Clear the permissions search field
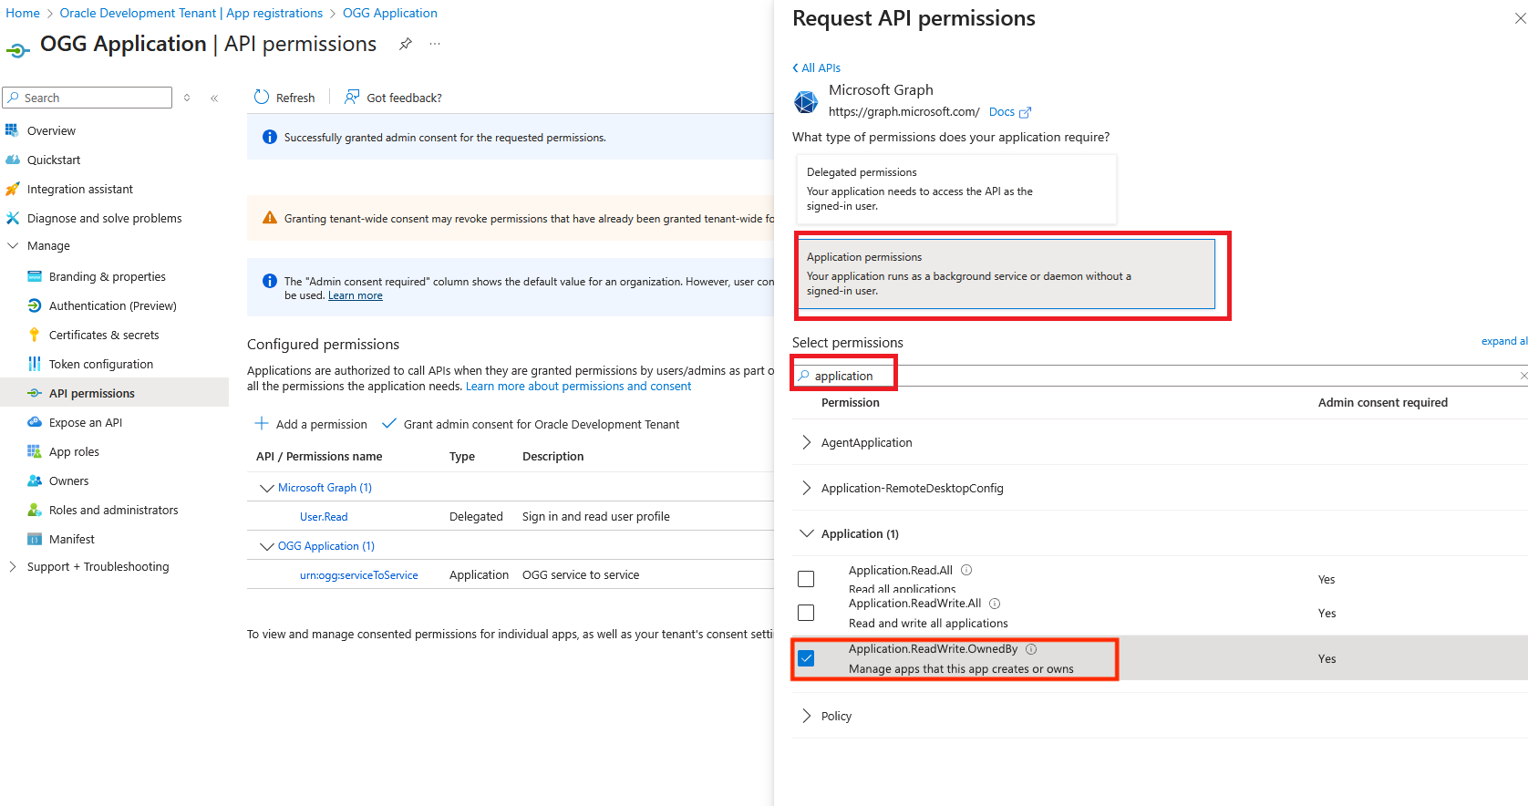Image resolution: width=1528 pixels, height=806 pixels. point(1523,375)
